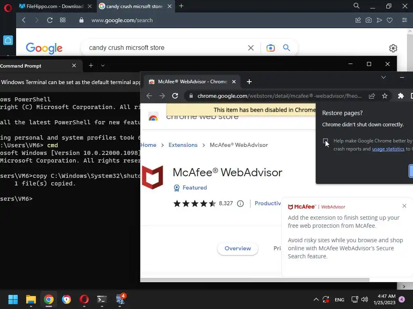Click the Opera tab search magnifier
This screenshot has height=309, width=413.
tap(357, 6)
